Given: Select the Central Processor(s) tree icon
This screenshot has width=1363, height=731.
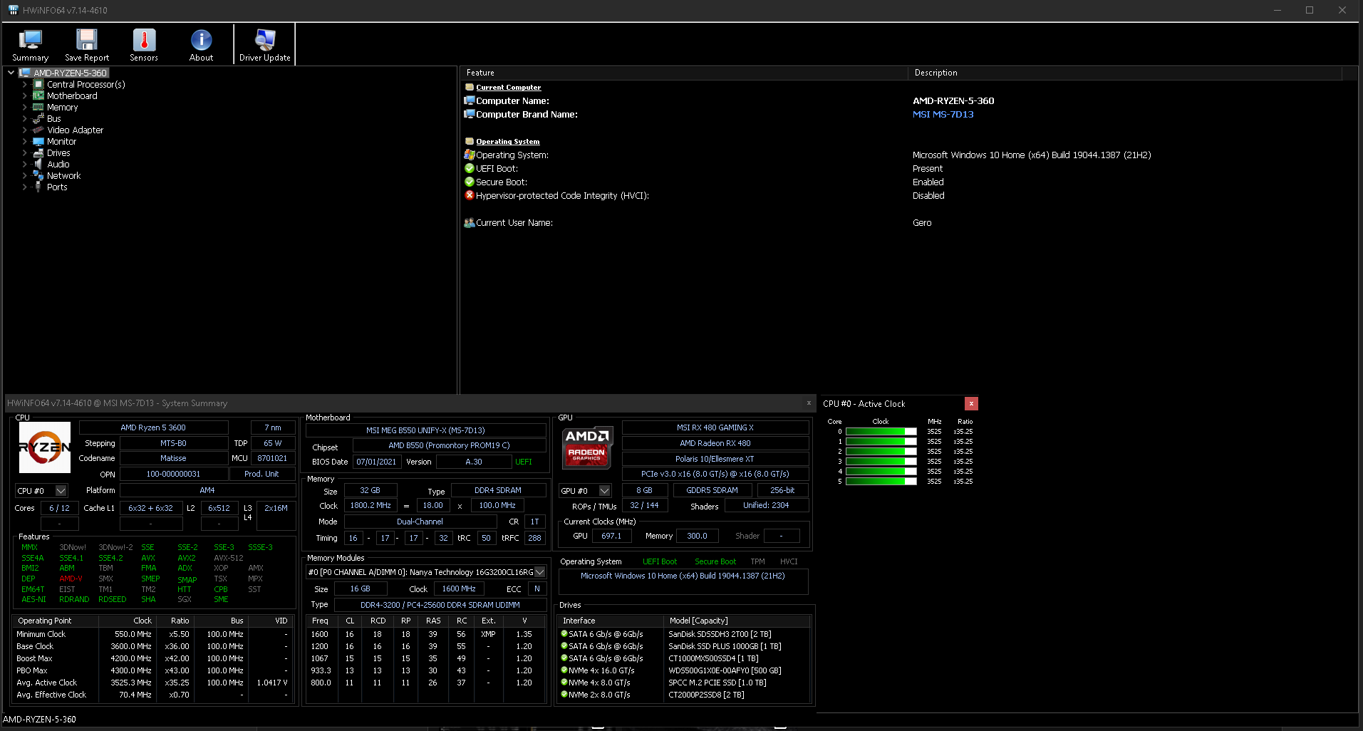Looking at the screenshot, I should tap(38, 84).
